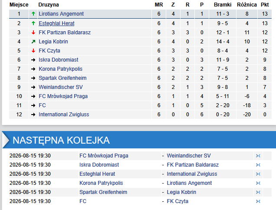Click green up arrow beside Lirotians Angemont
This screenshot has height=210, width=276.
click(x=33, y=14)
